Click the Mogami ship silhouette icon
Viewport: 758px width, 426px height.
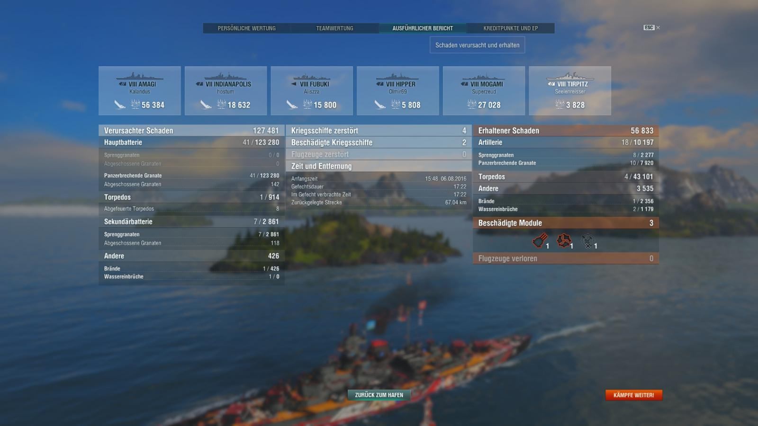[484, 76]
